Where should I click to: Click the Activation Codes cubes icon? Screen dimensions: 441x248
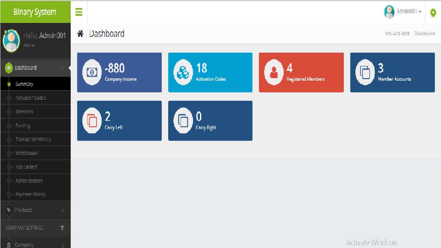[x=183, y=72]
